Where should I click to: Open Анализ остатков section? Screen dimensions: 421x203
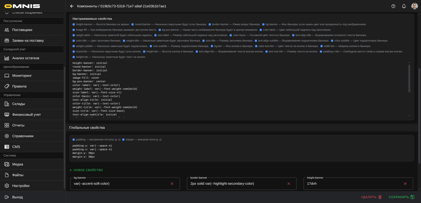[x=25, y=58]
